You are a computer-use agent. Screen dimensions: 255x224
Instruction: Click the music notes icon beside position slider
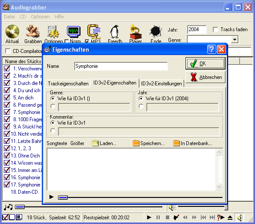coord(8,207)
